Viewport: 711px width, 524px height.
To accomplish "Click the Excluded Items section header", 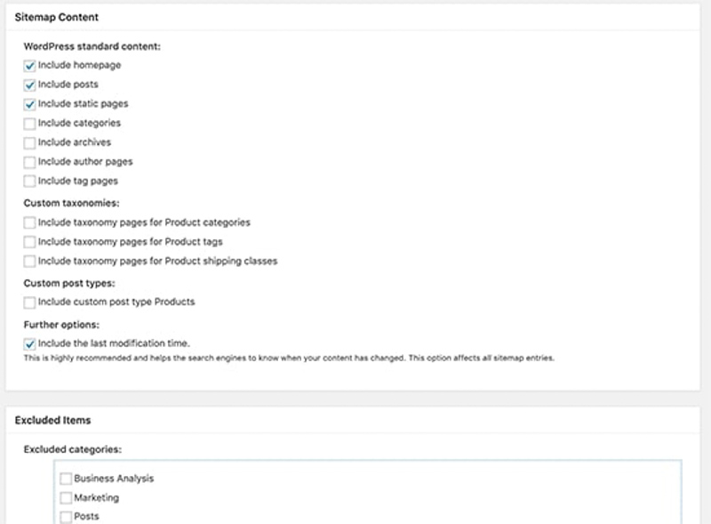I will 52,420.
